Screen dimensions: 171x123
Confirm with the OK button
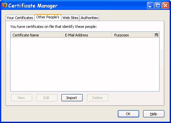(128, 114)
